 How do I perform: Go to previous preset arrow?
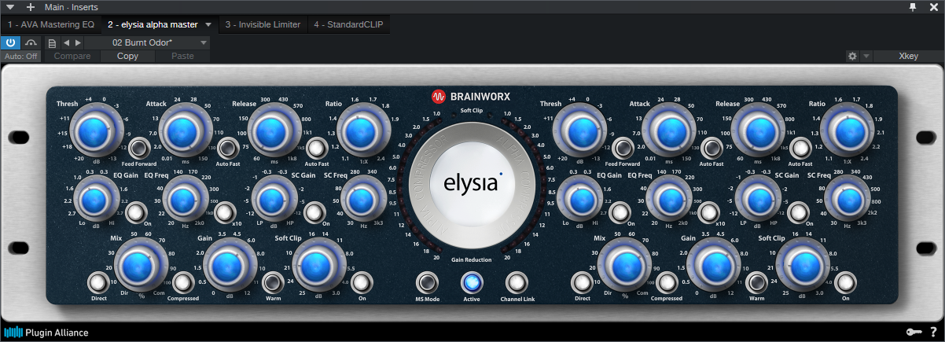[66, 42]
